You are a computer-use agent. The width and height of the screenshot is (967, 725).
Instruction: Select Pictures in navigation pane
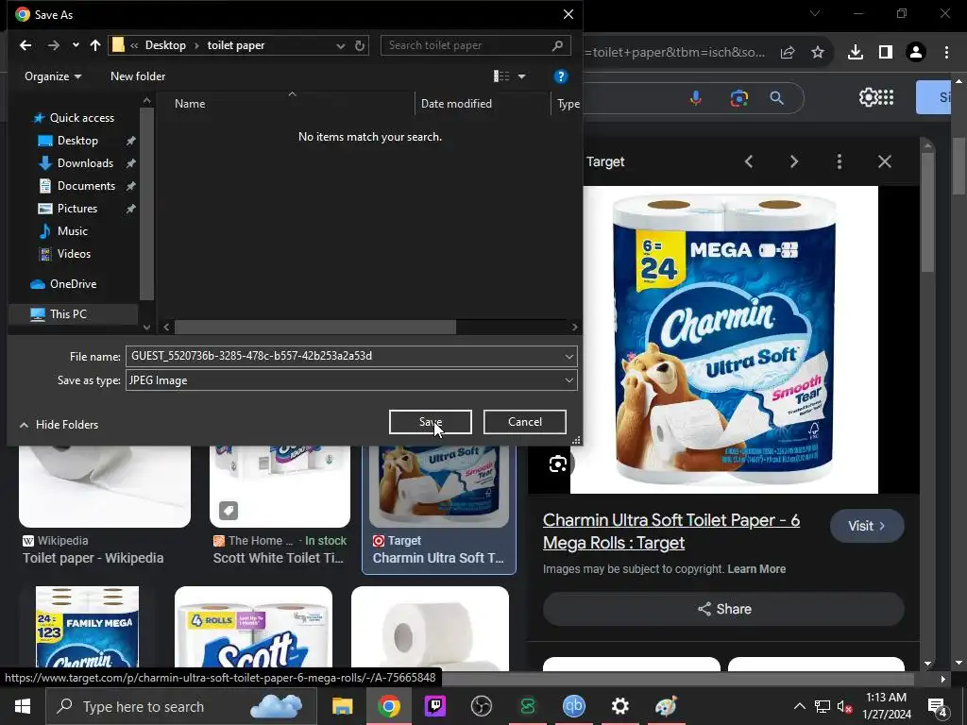coord(77,209)
